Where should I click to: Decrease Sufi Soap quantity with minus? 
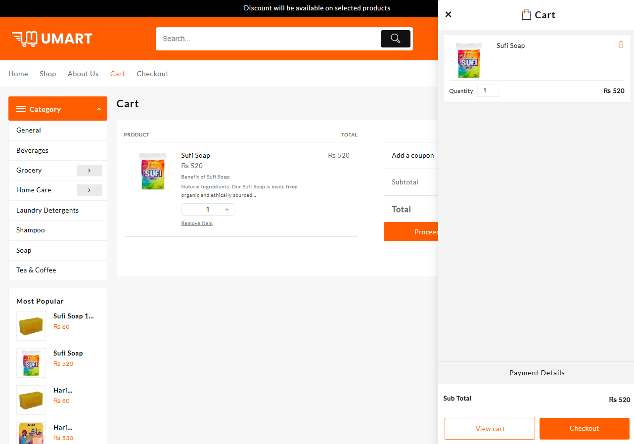pos(188,210)
